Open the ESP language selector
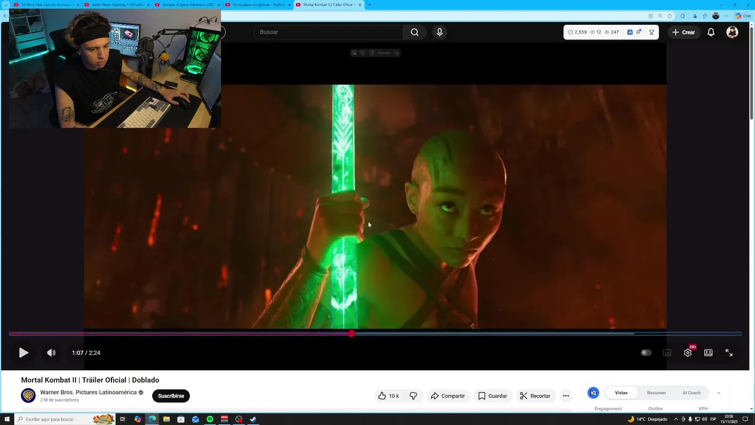The width and height of the screenshot is (755, 425). click(713, 419)
